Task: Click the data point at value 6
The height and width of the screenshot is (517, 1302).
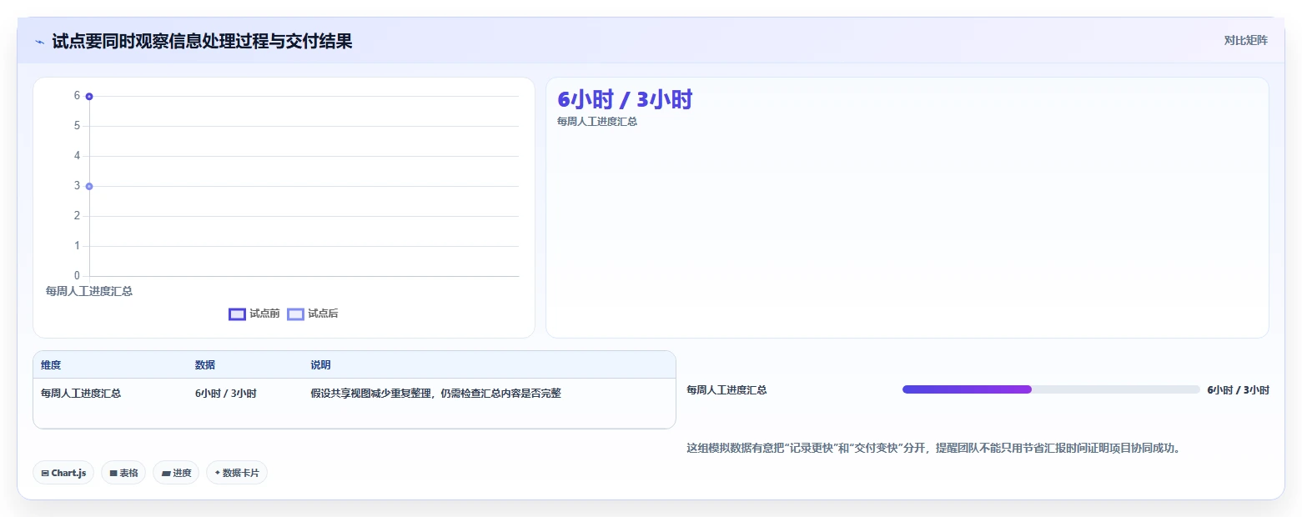Action: coord(89,96)
